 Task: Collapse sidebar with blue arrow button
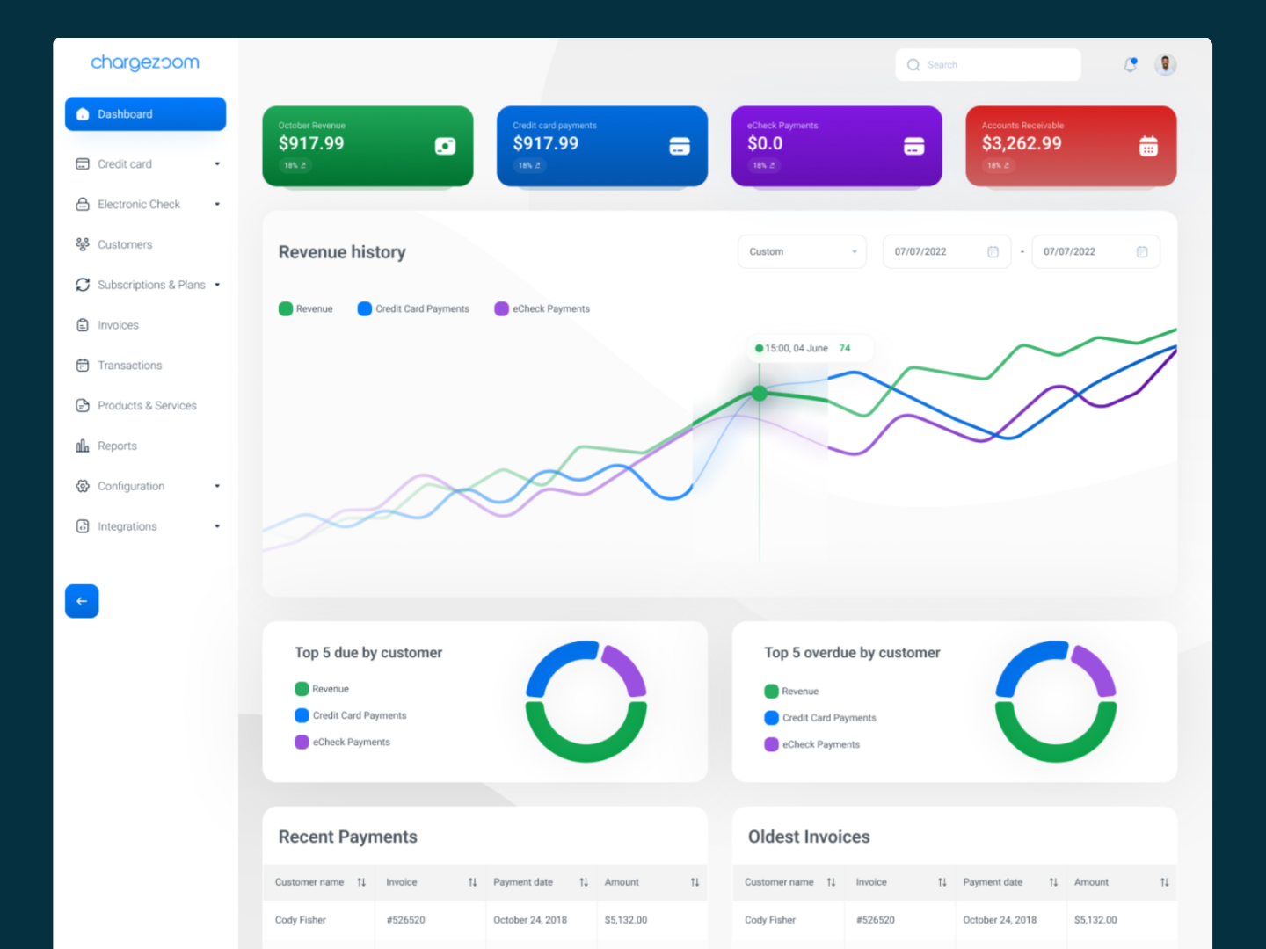point(82,601)
